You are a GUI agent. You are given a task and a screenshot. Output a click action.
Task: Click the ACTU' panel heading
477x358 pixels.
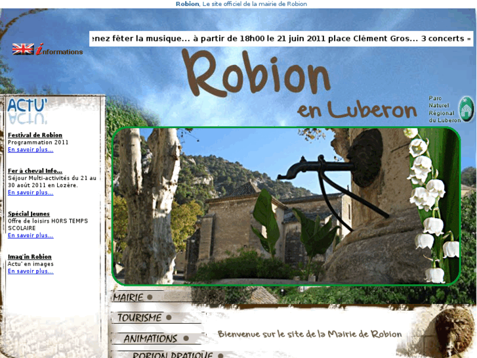click(28, 105)
